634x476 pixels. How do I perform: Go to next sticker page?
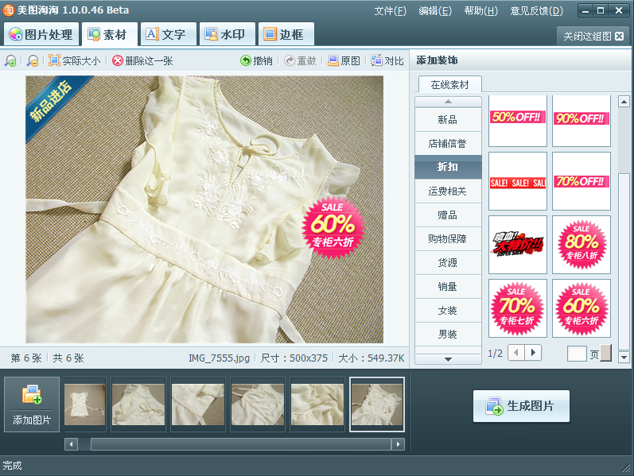pos(533,353)
